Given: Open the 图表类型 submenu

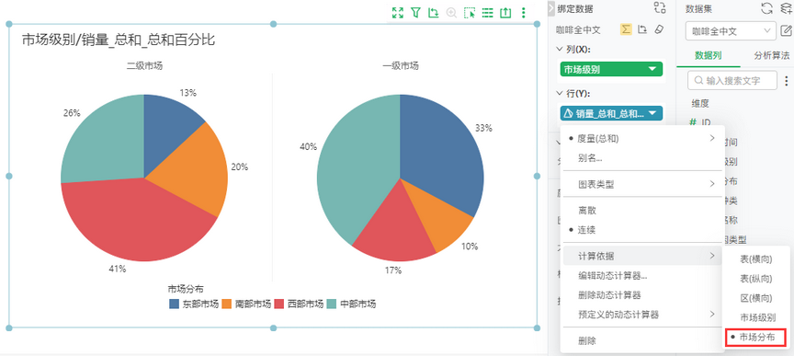Looking at the screenshot, I should [642, 184].
